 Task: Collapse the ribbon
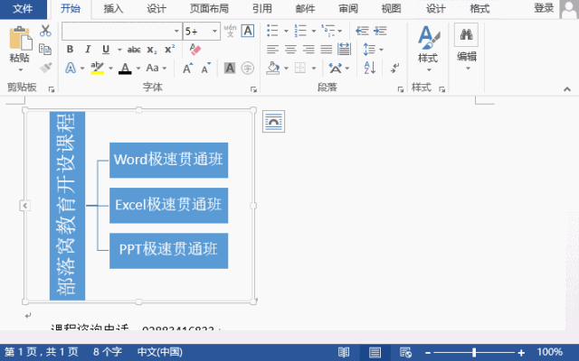567,89
